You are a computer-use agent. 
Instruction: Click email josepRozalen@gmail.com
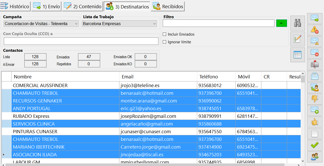tap(148, 116)
